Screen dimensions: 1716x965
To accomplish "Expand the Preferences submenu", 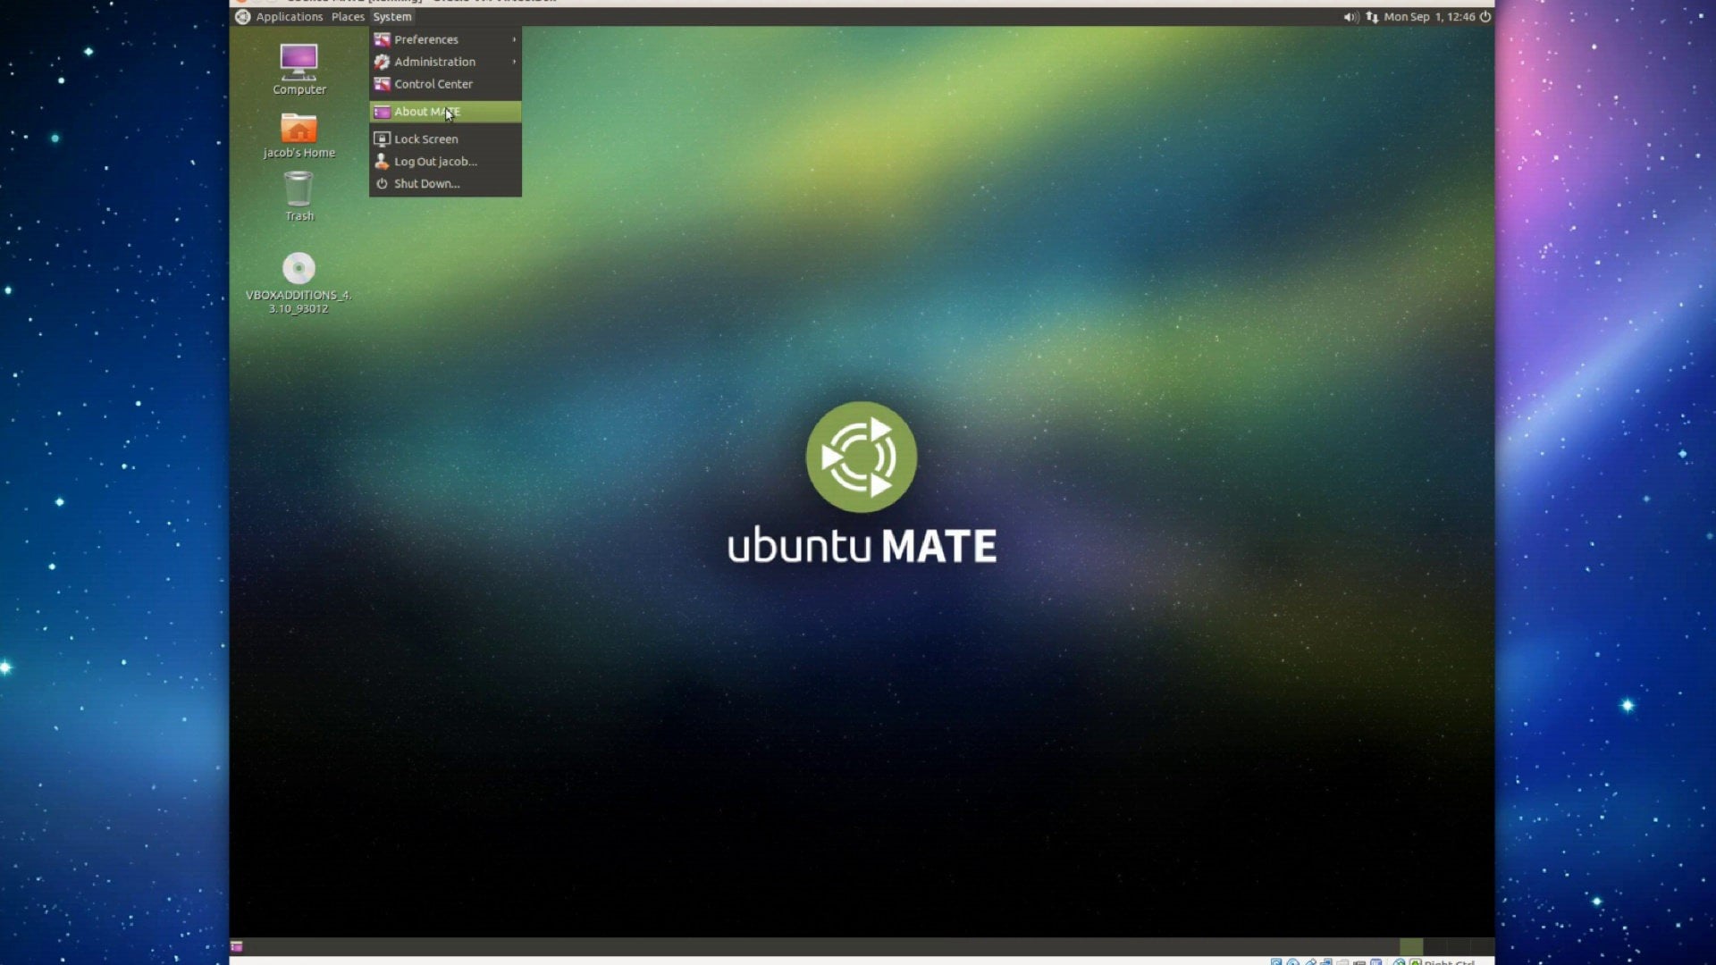I will [445, 39].
